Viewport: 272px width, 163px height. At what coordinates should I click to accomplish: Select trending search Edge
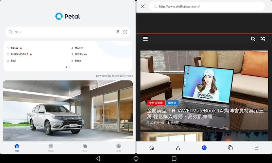[78, 61]
